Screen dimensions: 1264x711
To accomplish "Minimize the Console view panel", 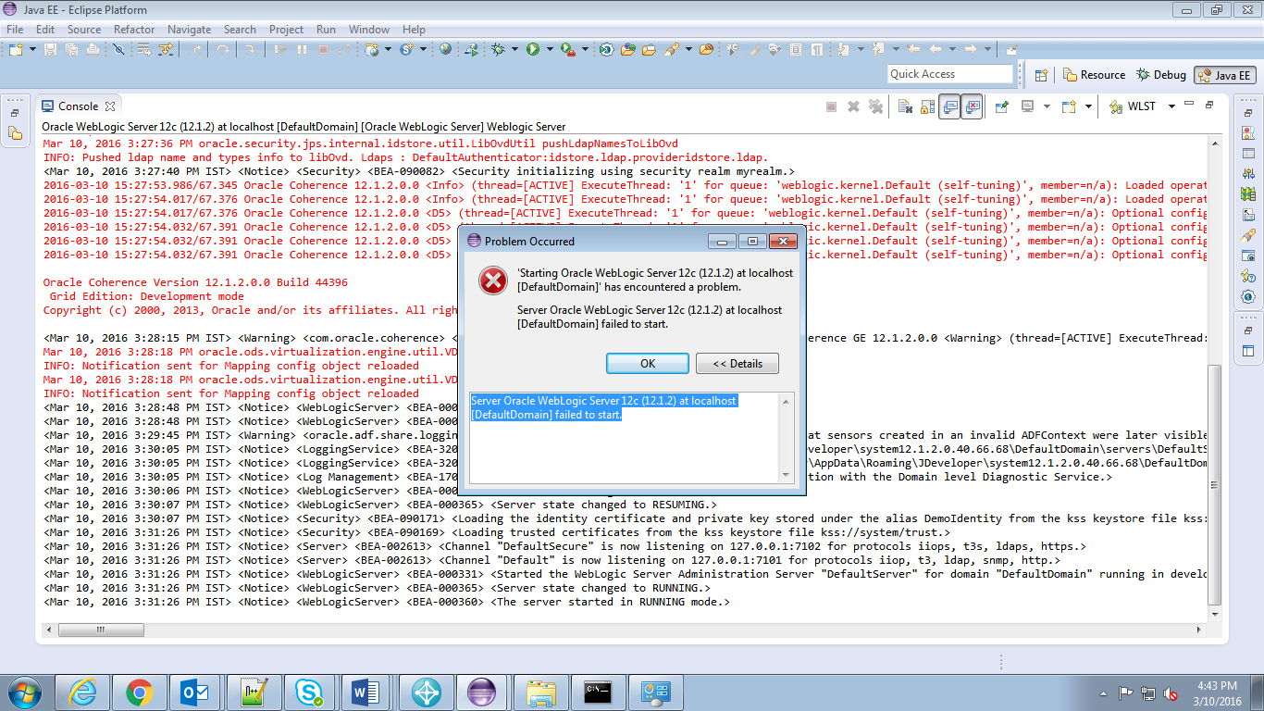I will [1190, 104].
